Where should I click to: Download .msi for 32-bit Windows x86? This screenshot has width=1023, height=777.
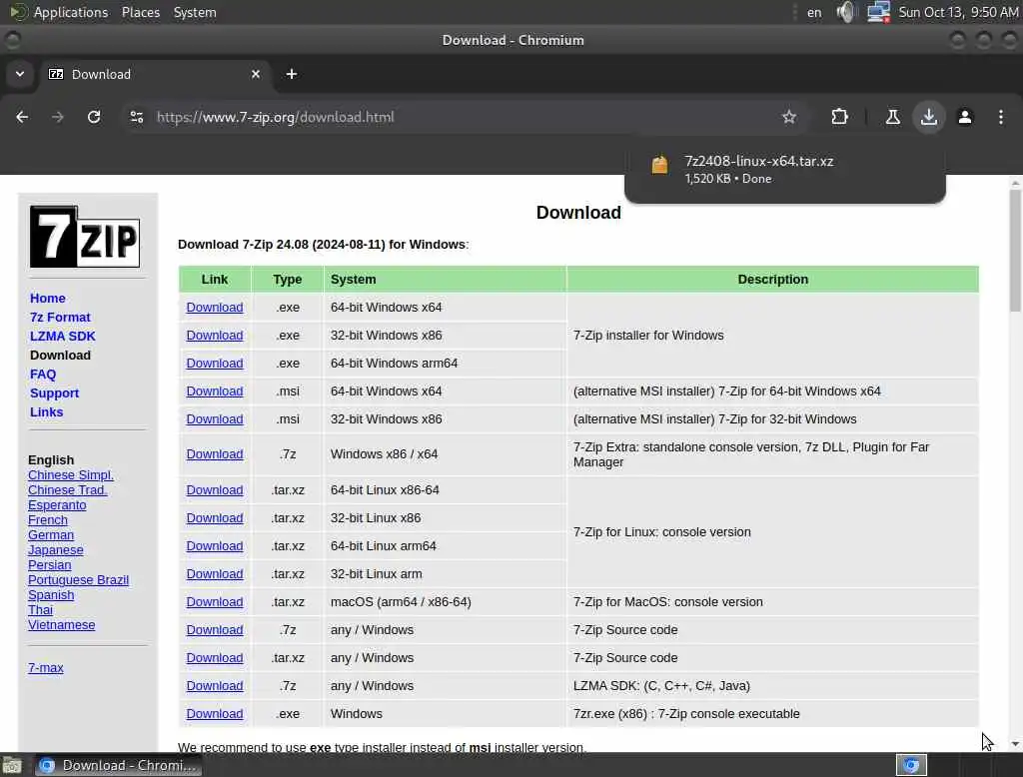click(215, 419)
